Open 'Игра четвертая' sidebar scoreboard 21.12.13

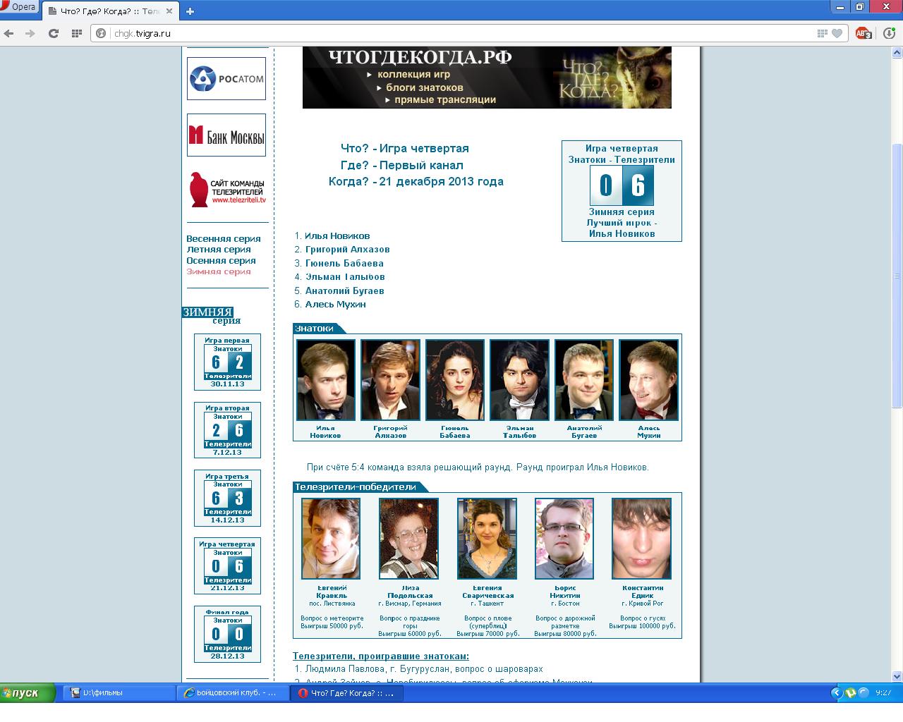pyautogui.click(x=227, y=566)
